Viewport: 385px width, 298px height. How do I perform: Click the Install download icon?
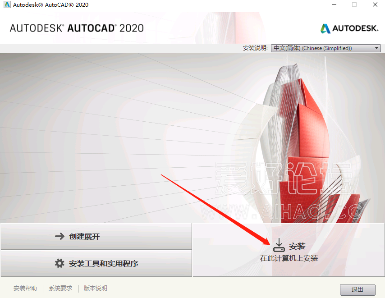click(x=279, y=245)
